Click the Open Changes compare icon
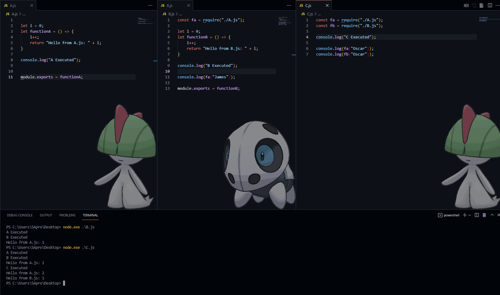The image size is (500, 295). pyautogui.click(x=474, y=5)
